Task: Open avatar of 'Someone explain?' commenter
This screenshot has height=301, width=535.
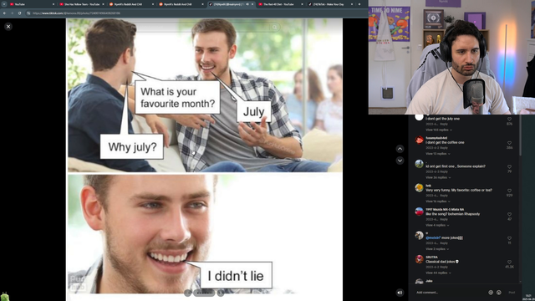Action: [x=419, y=164]
